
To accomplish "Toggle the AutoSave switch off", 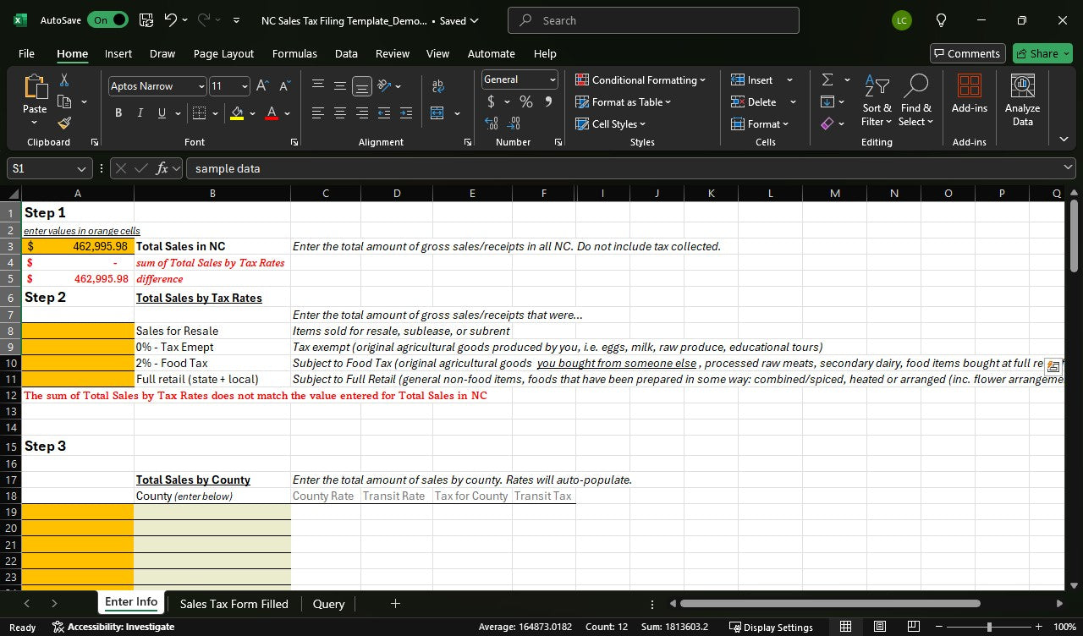I will (x=107, y=20).
